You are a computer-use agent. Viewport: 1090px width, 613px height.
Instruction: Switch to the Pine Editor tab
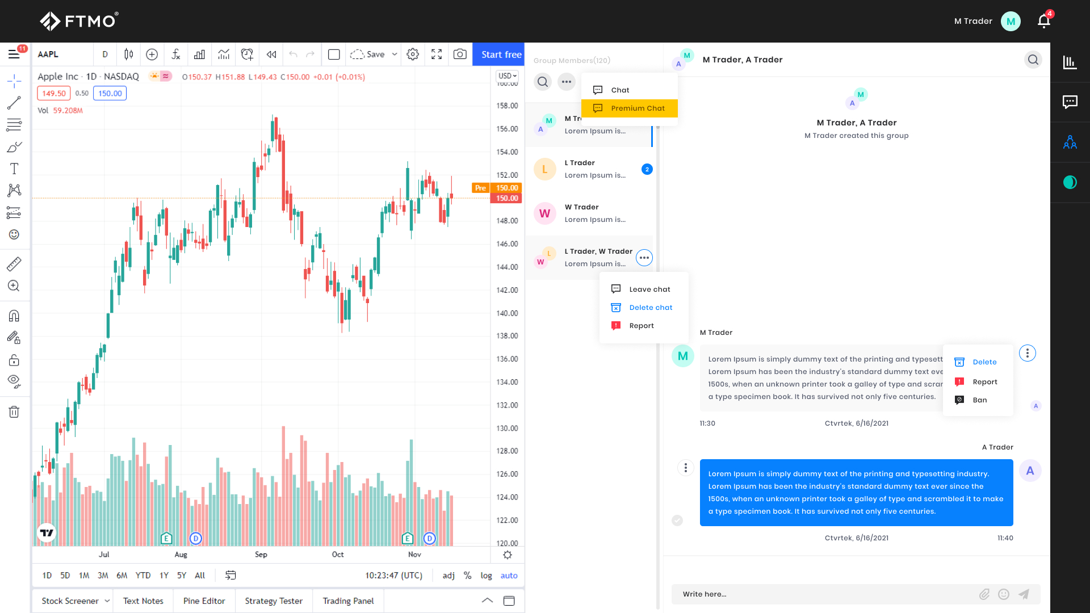coord(204,601)
